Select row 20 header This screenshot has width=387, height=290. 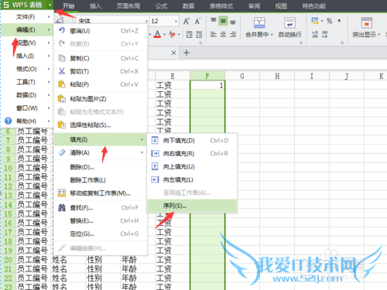click(9, 260)
